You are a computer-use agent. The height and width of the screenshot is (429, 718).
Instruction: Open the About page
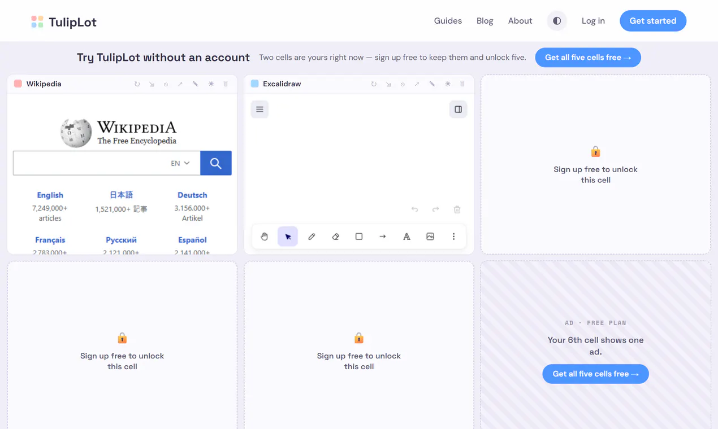520,21
